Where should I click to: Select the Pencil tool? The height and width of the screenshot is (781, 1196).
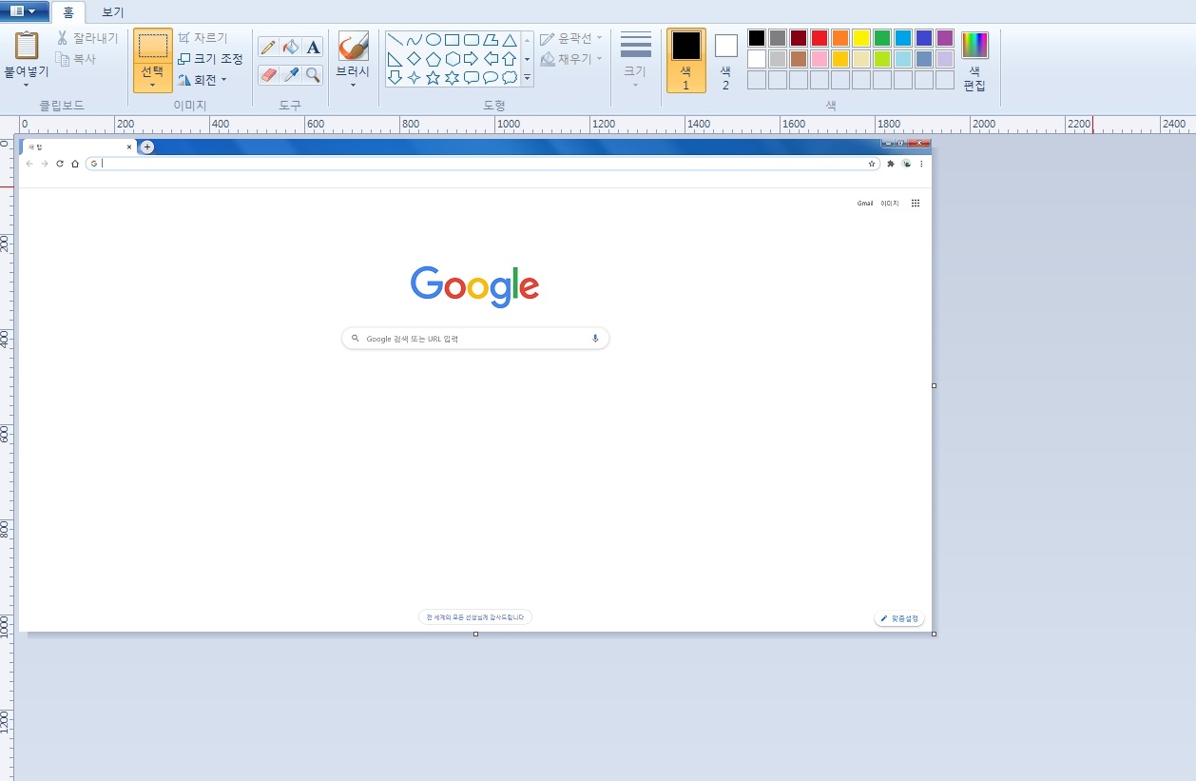point(268,47)
